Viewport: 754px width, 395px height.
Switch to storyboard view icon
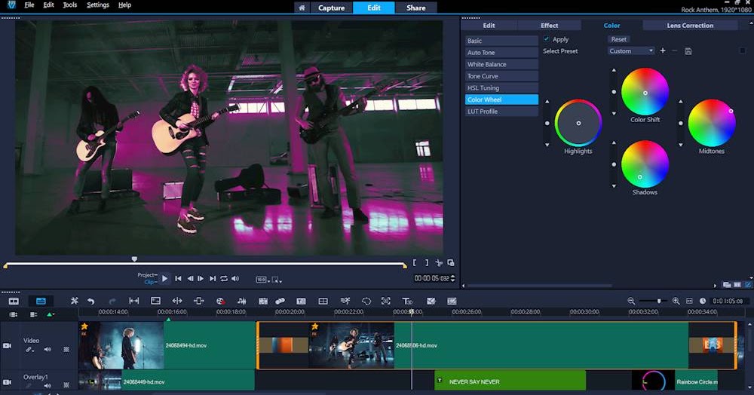pos(14,301)
